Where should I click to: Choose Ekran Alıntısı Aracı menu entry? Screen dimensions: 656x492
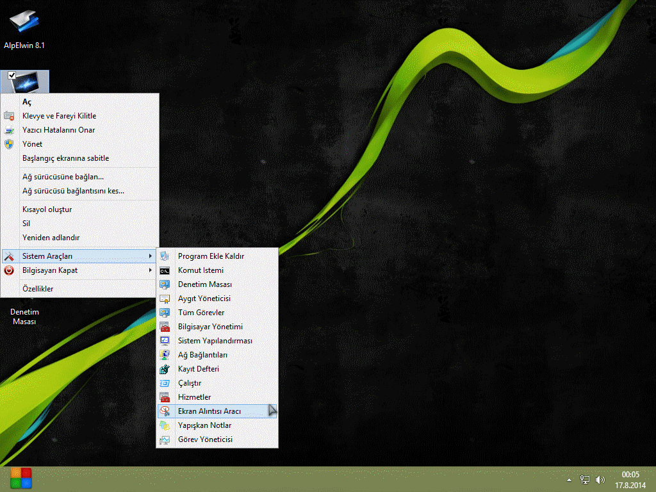[x=209, y=411]
